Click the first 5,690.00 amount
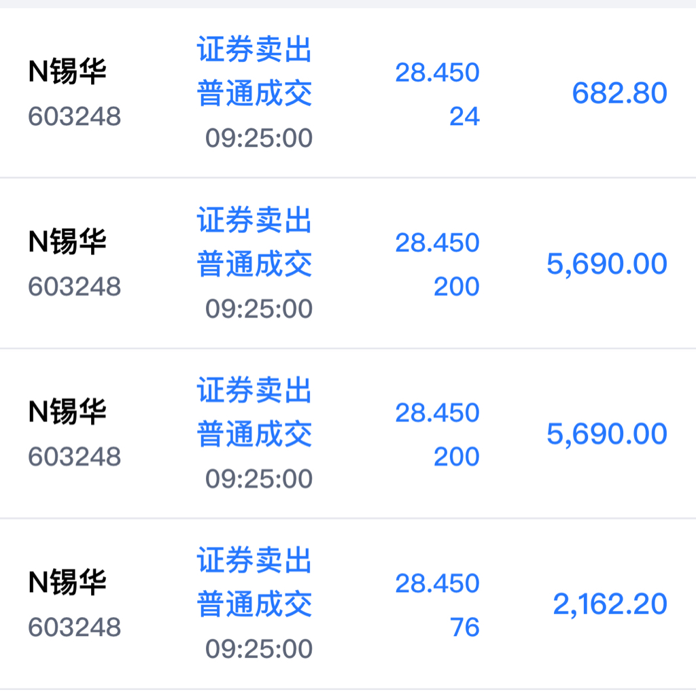Image resolution: width=696 pixels, height=696 pixels. click(x=607, y=264)
